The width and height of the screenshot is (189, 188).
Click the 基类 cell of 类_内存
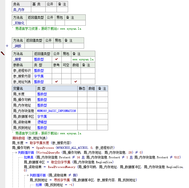coord(38,10)
